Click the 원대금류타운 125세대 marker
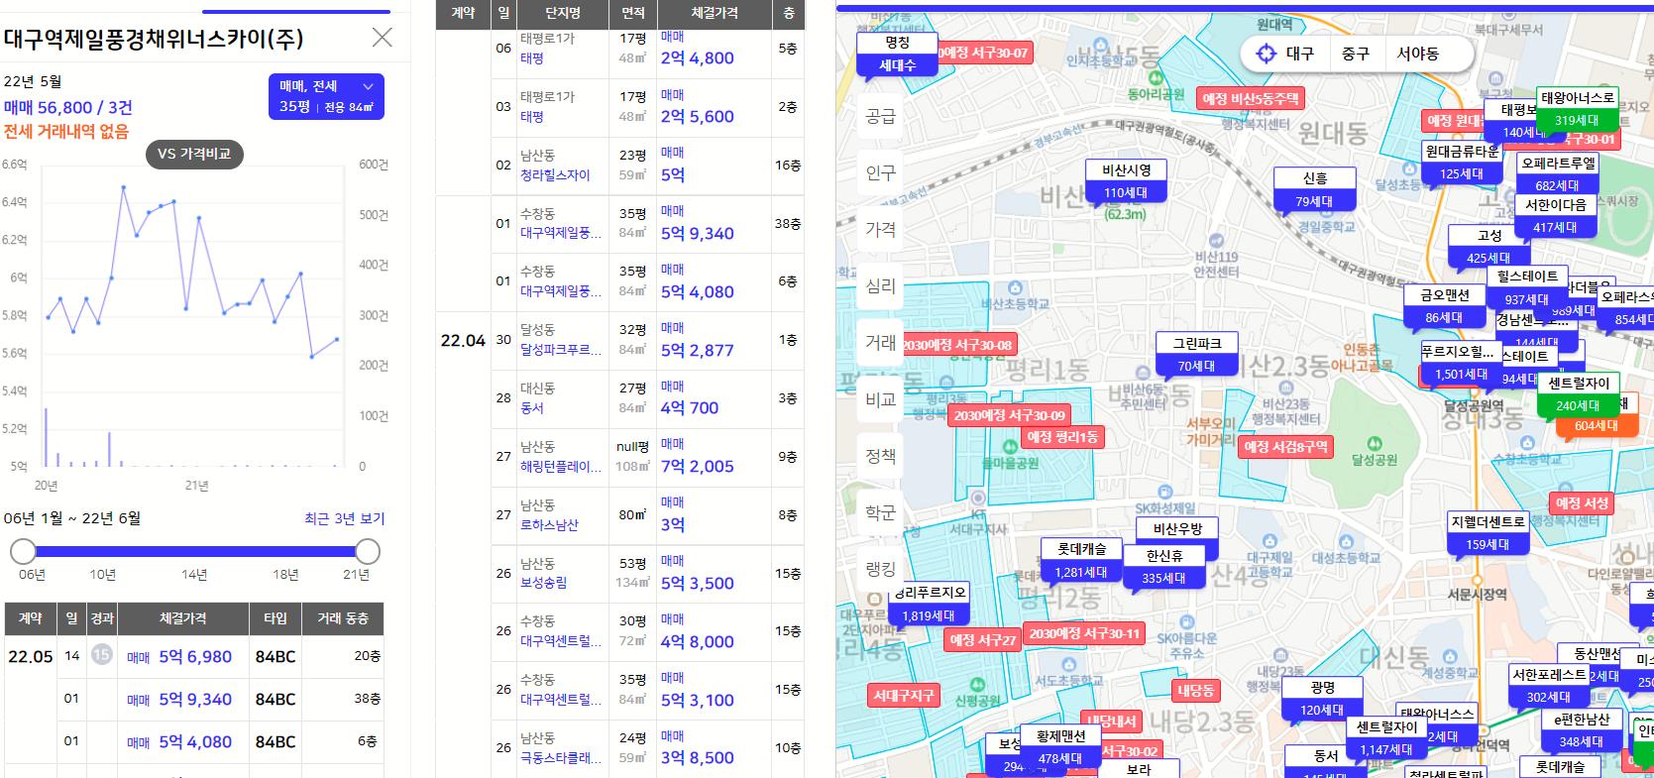 click(x=1462, y=163)
